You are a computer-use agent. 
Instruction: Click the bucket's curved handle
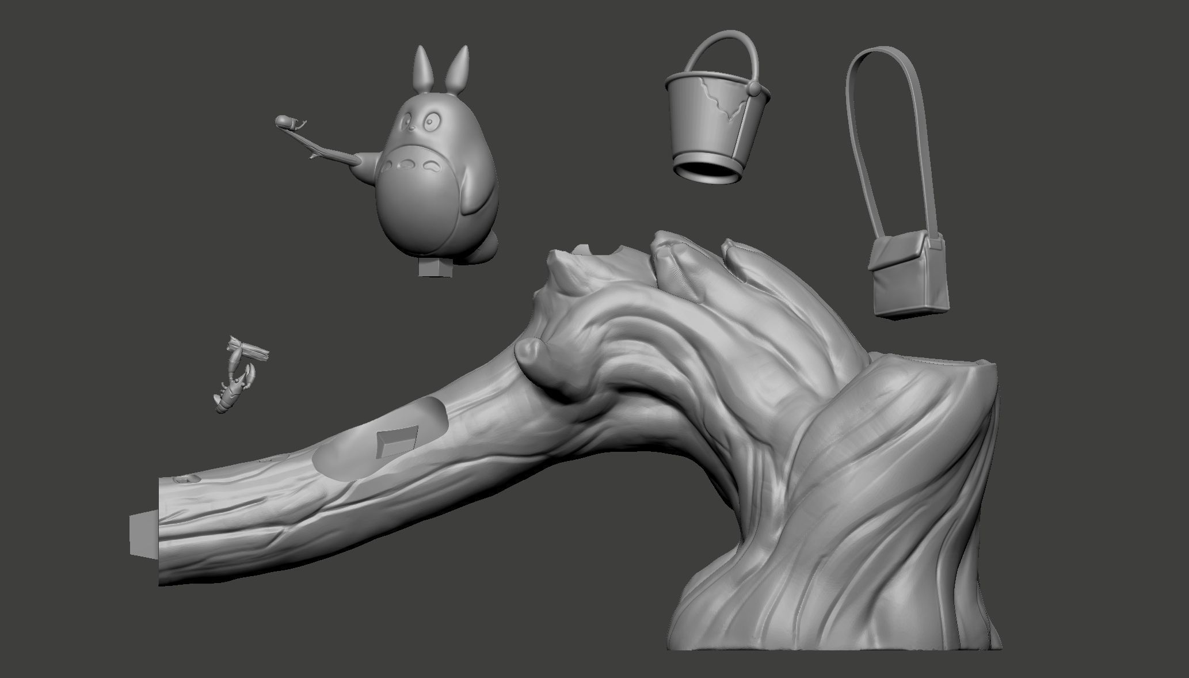tap(723, 55)
